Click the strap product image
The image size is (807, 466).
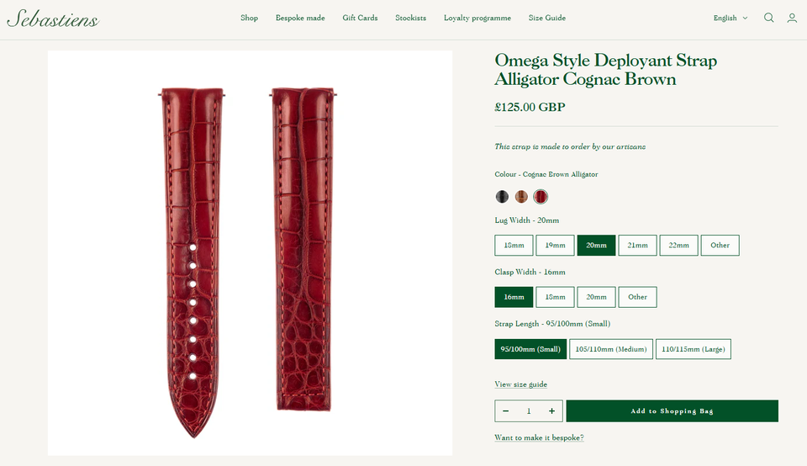[x=251, y=253]
